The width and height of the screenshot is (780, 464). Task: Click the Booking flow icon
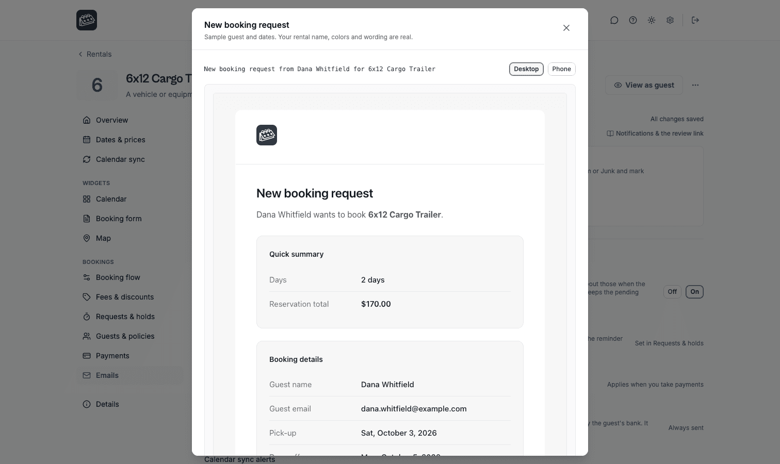(87, 277)
